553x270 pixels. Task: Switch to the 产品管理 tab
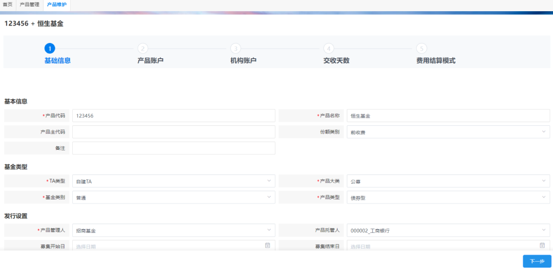click(30, 5)
